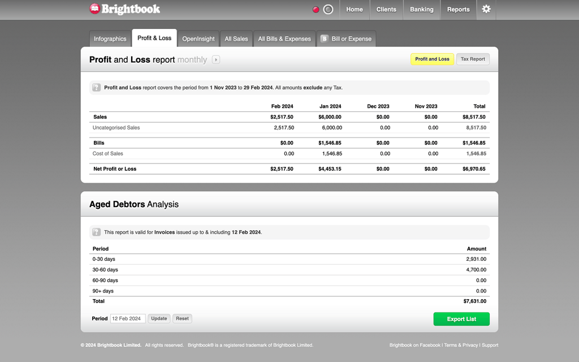The height and width of the screenshot is (362, 579).
Task: Click the Bills row heading
Action: click(x=98, y=143)
